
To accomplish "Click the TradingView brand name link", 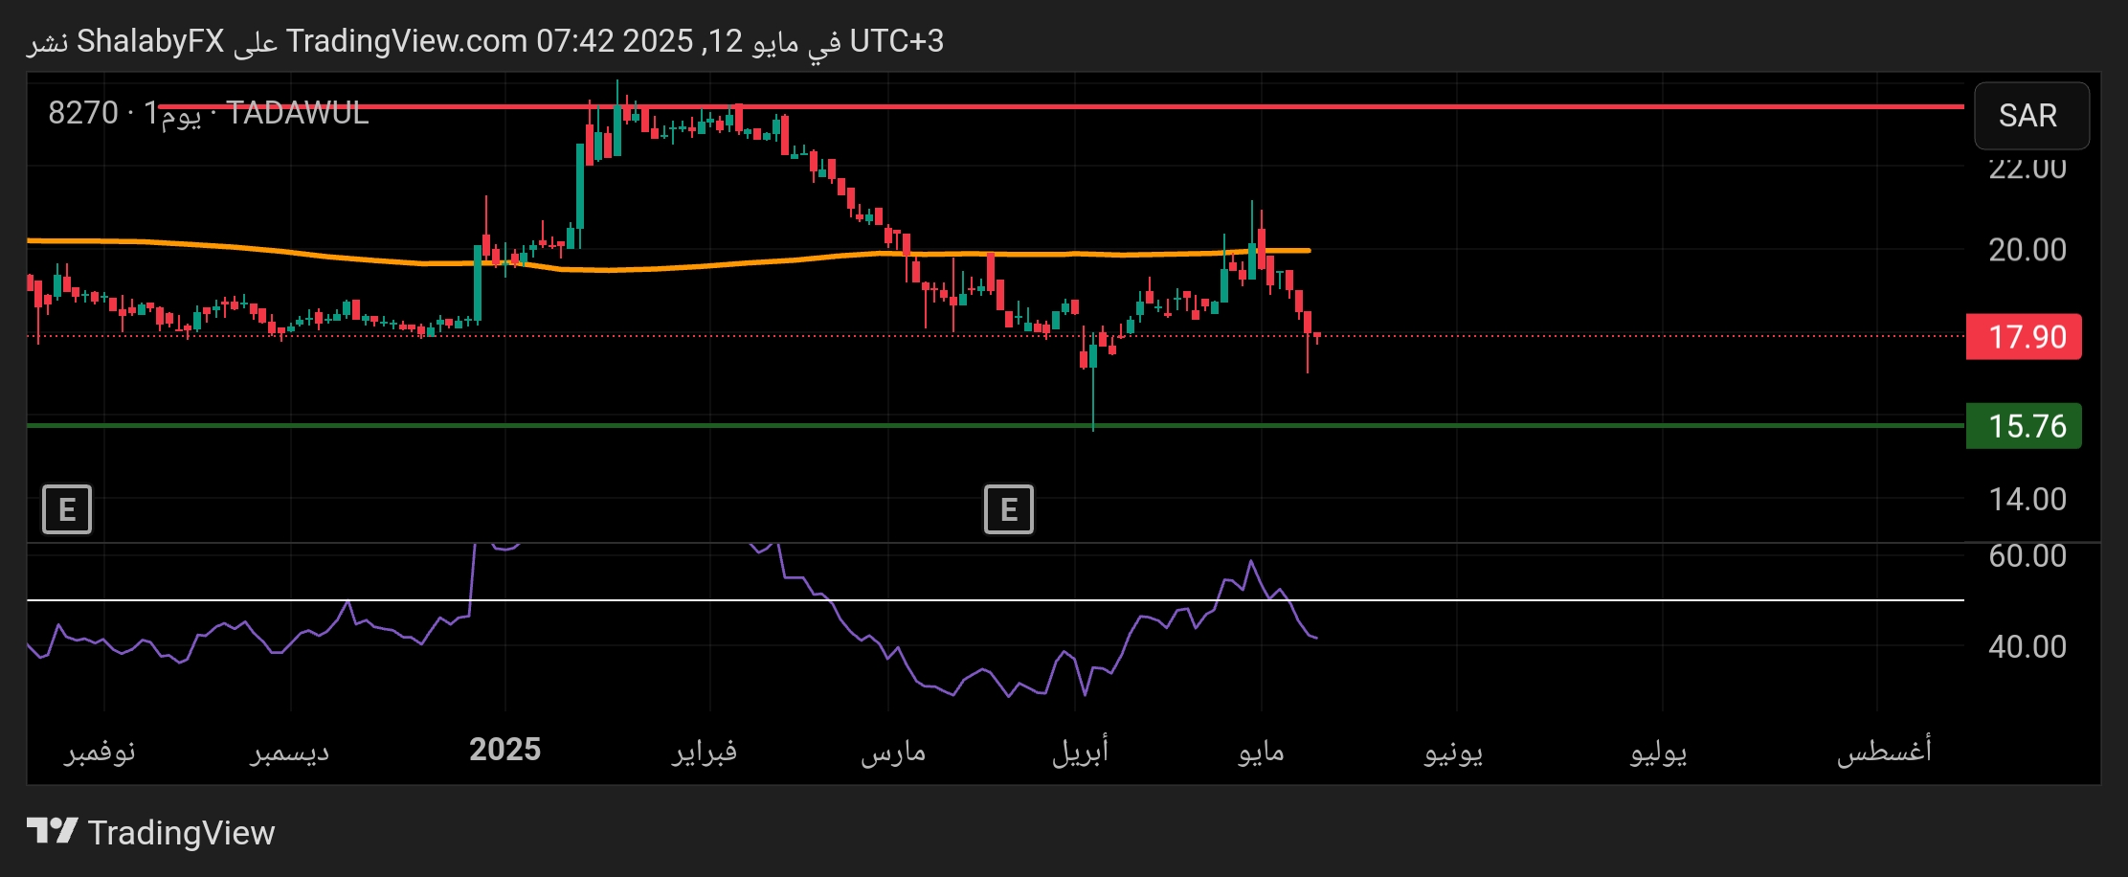I will coord(181,833).
